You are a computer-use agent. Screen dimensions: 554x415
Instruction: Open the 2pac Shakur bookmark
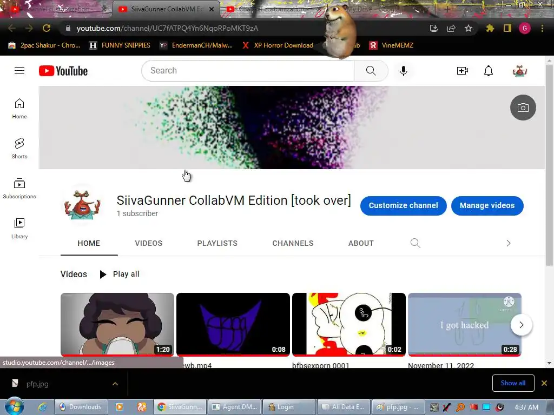click(44, 45)
